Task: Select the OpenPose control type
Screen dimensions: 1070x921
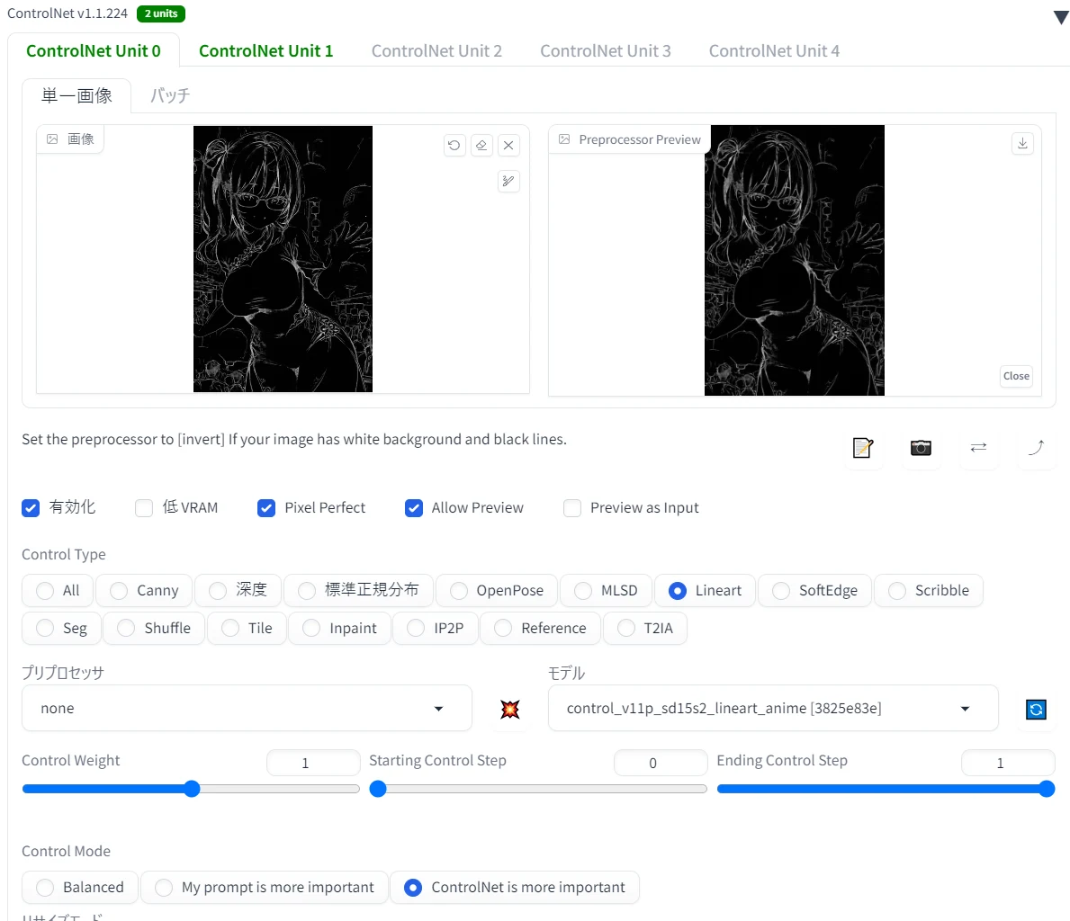Action: pyautogui.click(x=497, y=591)
